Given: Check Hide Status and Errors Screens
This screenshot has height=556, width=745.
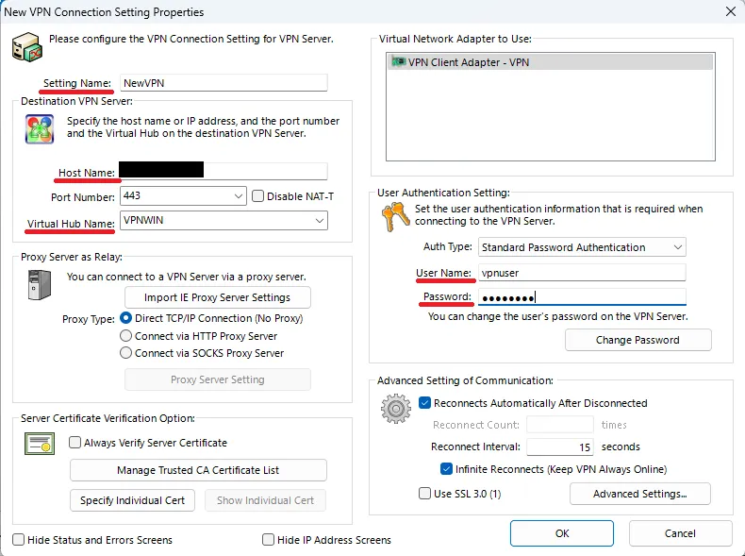Looking at the screenshot, I should pyautogui.click(x=18, y=539).
